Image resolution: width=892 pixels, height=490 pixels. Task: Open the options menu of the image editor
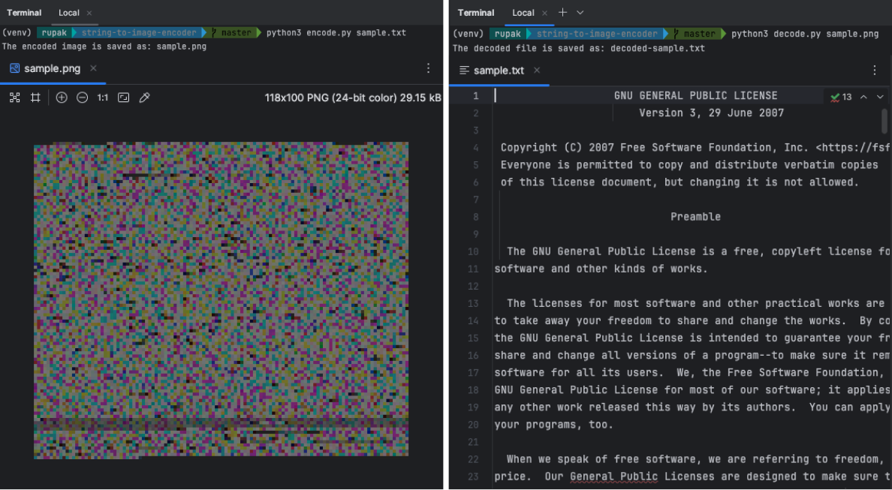tap(428, 68)
